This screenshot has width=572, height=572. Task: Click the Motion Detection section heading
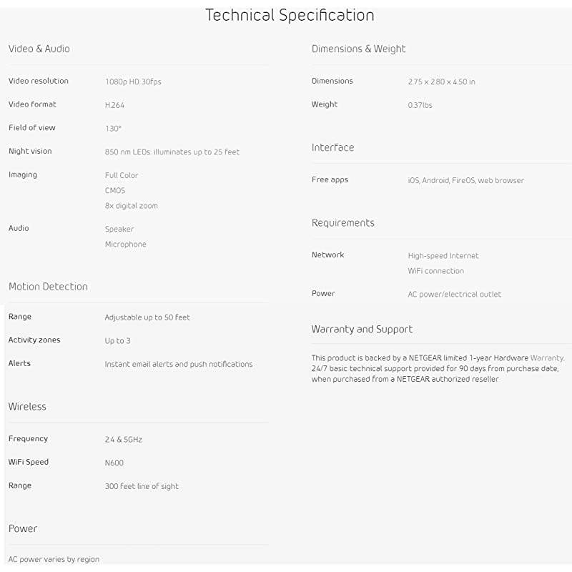pos(48,286)
